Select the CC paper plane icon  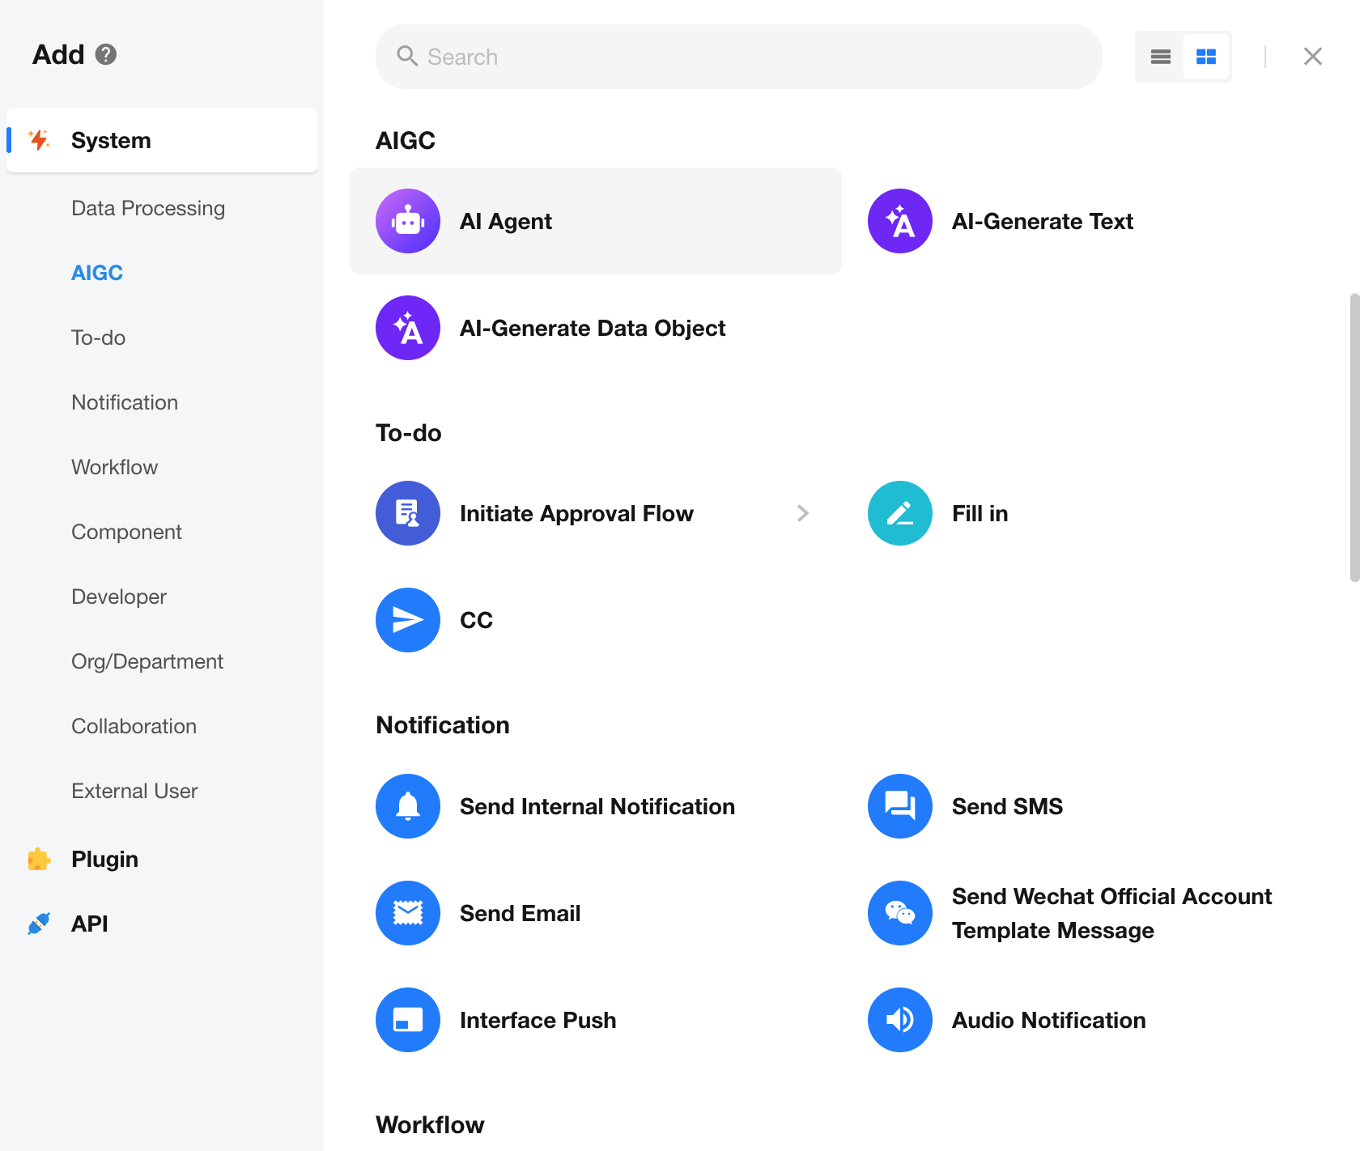pos(408,620)
